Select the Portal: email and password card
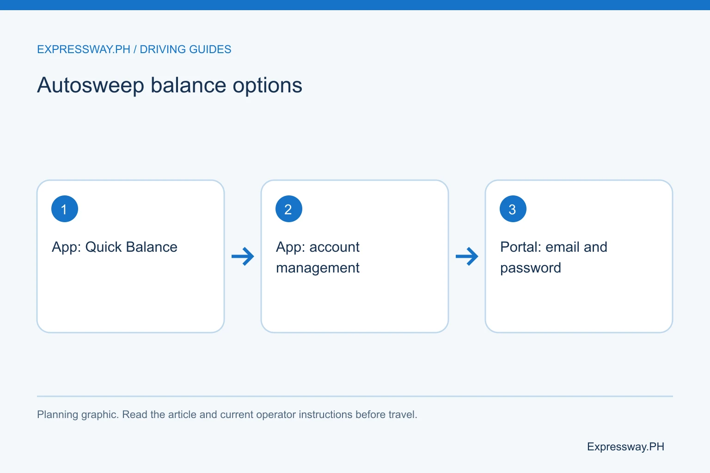Image resolution: width=710 pixels, height=473 pixels. pos(579,256)
